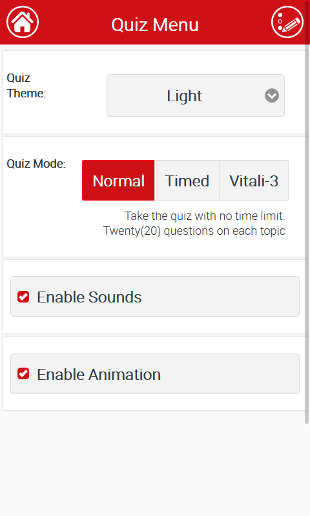Click the red checkmark icon beside Enable Sounds
310x516 pixels.
23,297
